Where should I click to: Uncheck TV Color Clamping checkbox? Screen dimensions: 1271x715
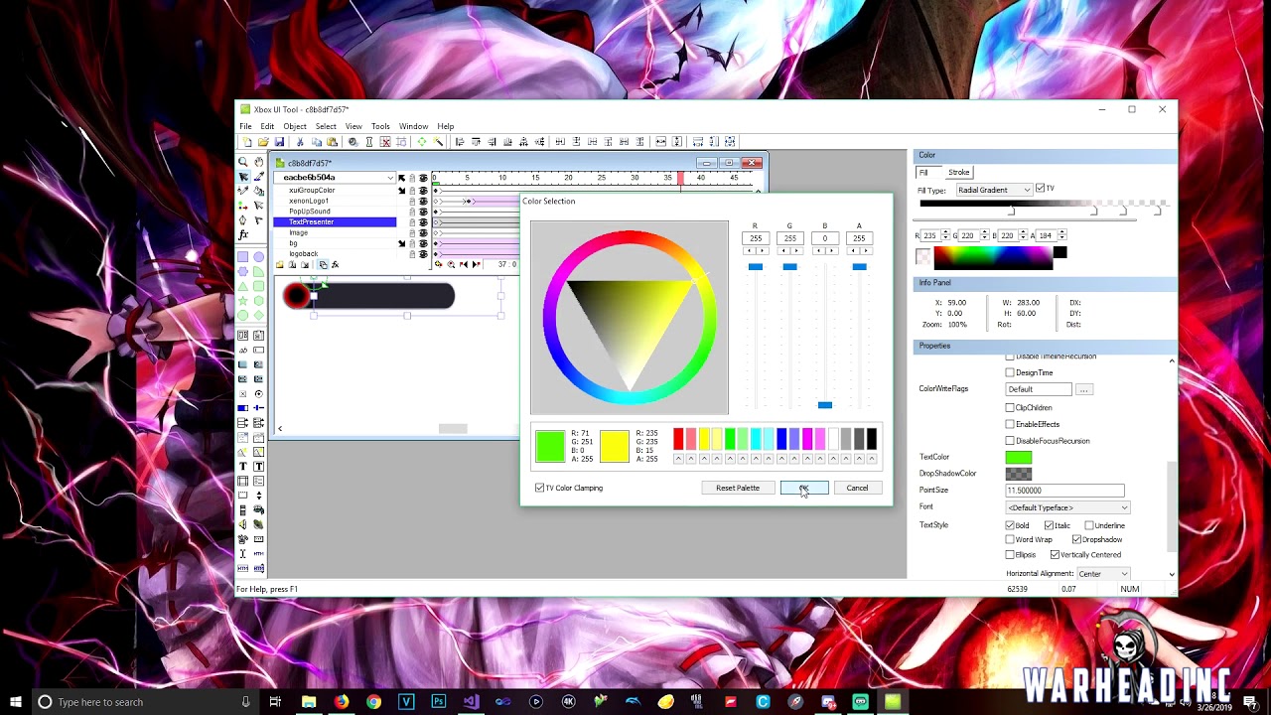[539, 488]
